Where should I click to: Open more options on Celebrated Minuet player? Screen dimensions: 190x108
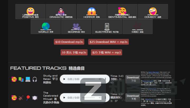106,97
